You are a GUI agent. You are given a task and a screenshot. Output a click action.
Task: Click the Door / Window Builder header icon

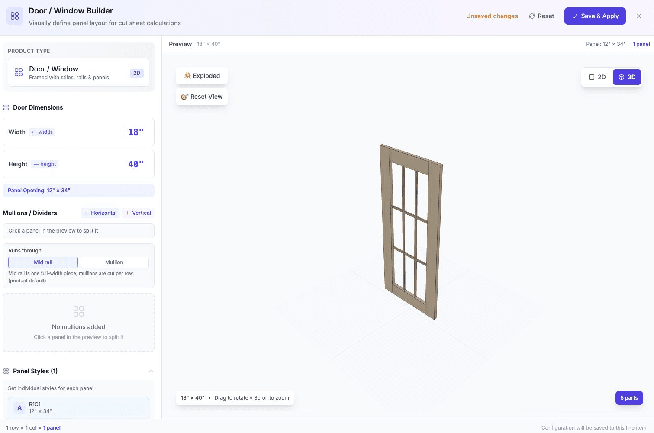coord(15,16)
